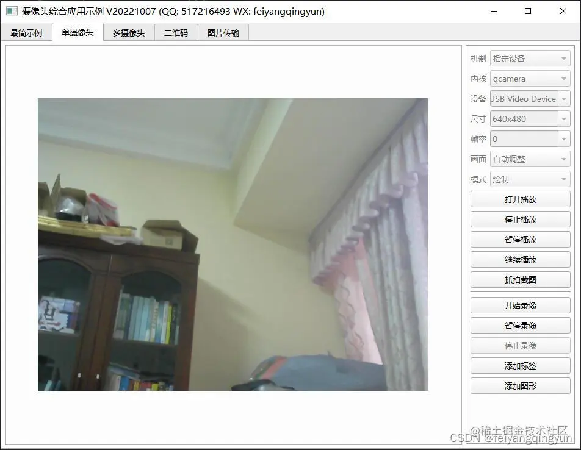Switch to the 多摄像头 tab
581x450 pixels.
pyautogui.click(x=128, y=32)
